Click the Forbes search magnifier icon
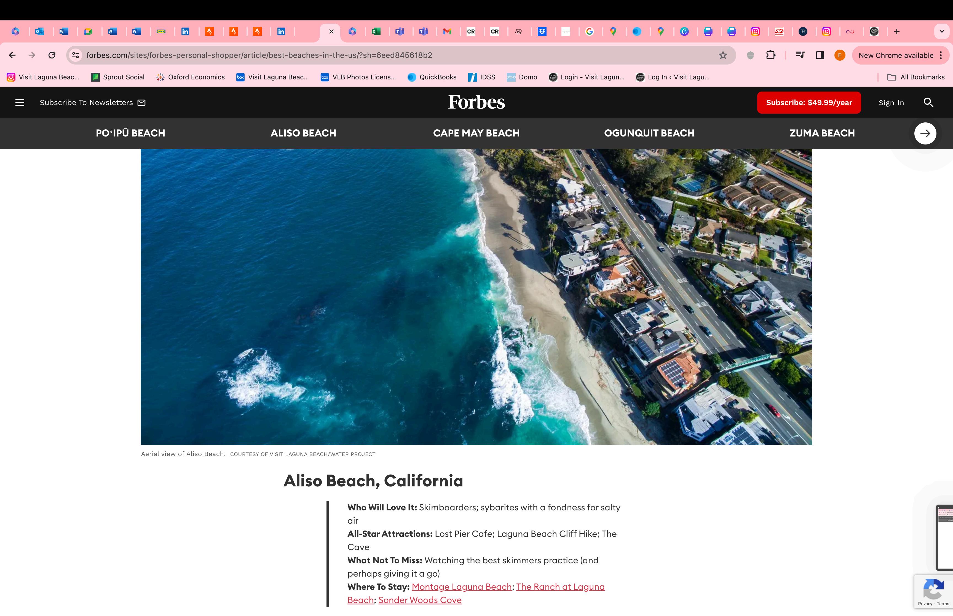 (x=928, y=103)
